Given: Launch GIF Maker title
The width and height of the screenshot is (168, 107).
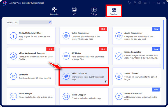Looking at the screenshot, I should tap(76, 53).
